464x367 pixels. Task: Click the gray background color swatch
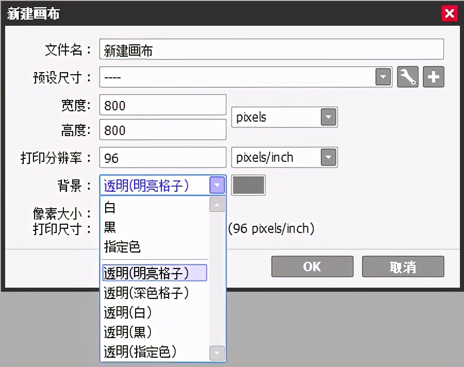pos(248,186)
